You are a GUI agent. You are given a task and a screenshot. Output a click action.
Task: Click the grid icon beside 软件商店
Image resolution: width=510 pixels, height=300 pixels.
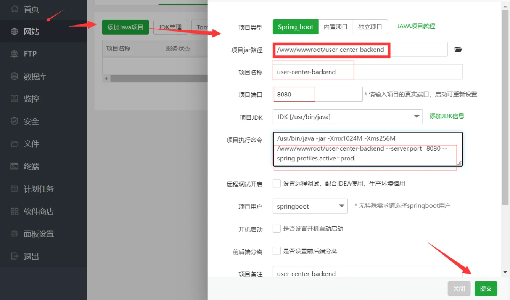(14, 211)
